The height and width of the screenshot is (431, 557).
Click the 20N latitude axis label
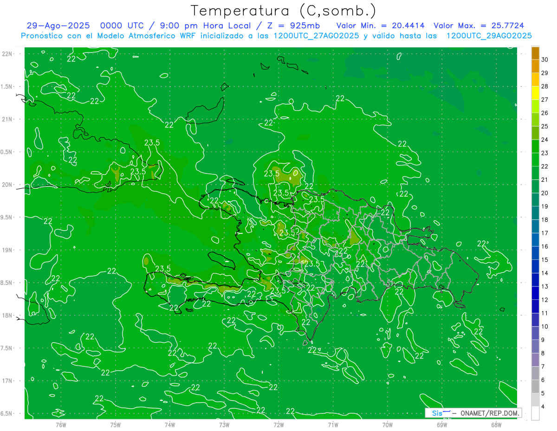(x=7, y=185)
